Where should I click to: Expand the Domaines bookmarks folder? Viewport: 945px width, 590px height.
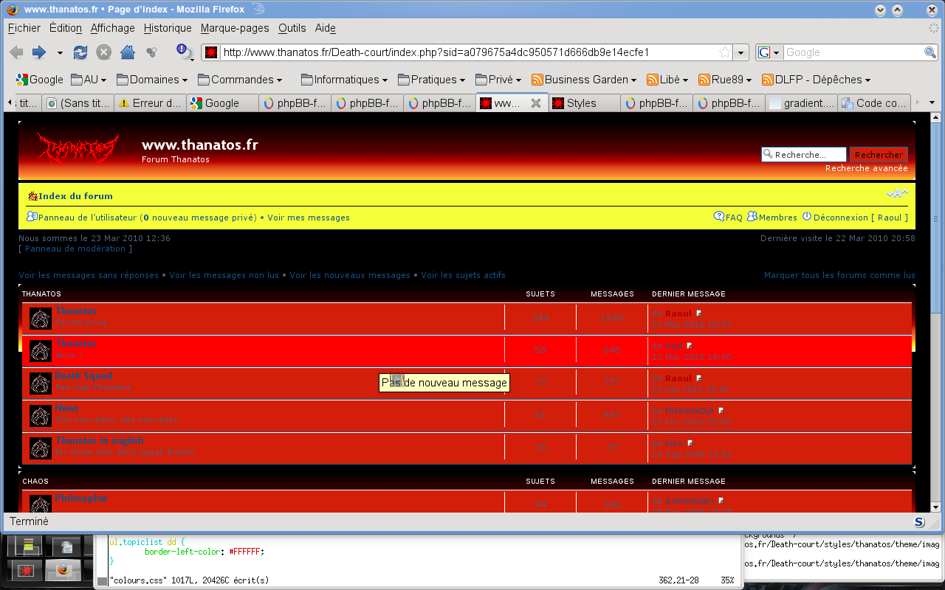pos(152,80)
